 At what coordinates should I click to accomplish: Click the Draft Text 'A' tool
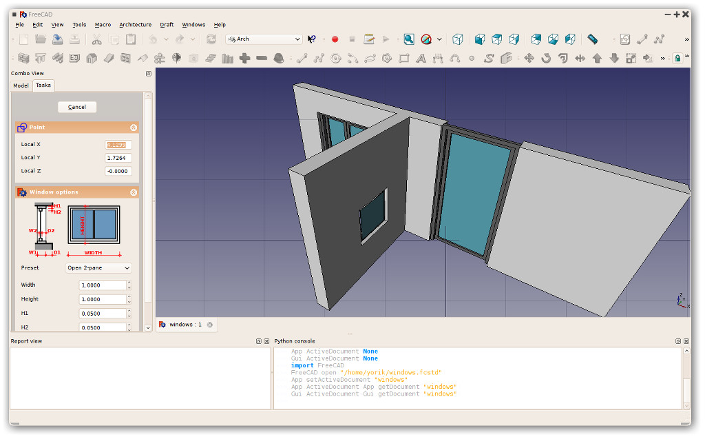[x=421, y=58]
